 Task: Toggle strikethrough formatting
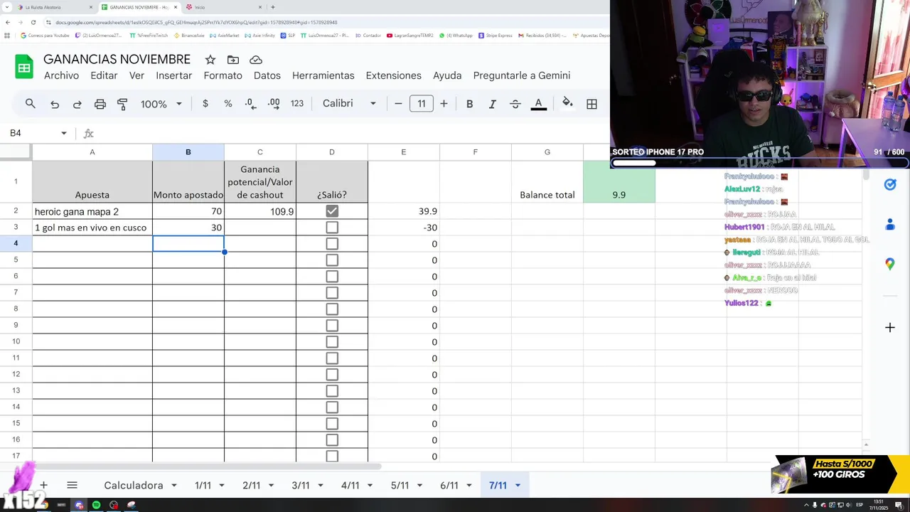pyautogui.click(x=515, y=104)
